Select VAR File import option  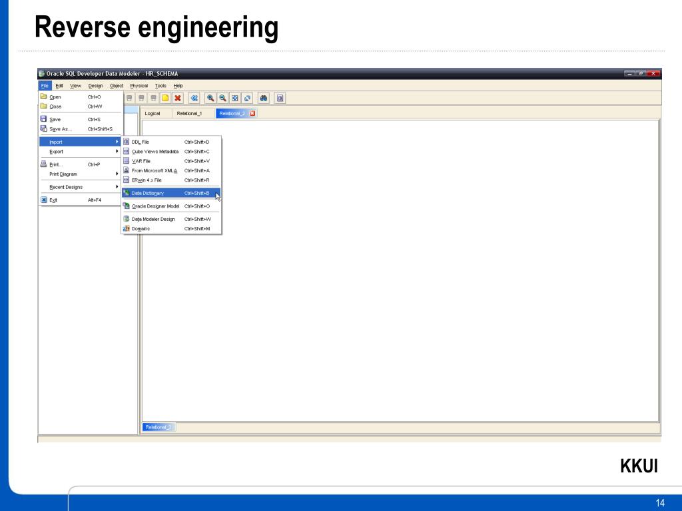(x=171, y=161)
